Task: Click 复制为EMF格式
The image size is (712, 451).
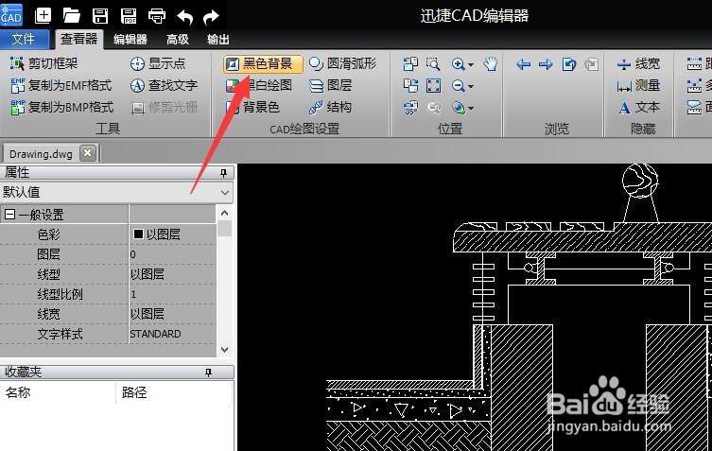Action: (61, 85)
